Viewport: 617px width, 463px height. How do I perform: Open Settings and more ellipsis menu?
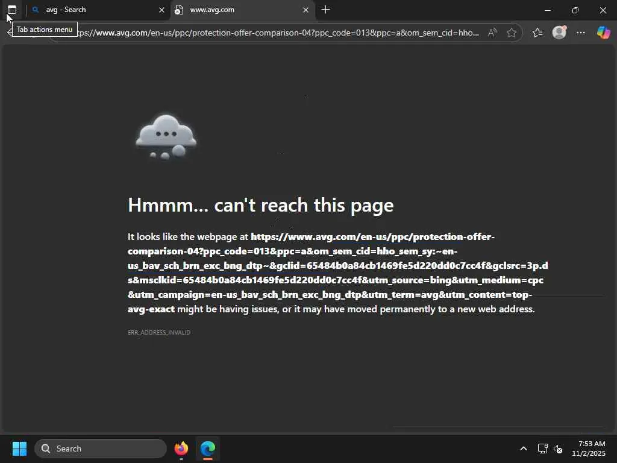pyautogui.click(x=580, y=33)
